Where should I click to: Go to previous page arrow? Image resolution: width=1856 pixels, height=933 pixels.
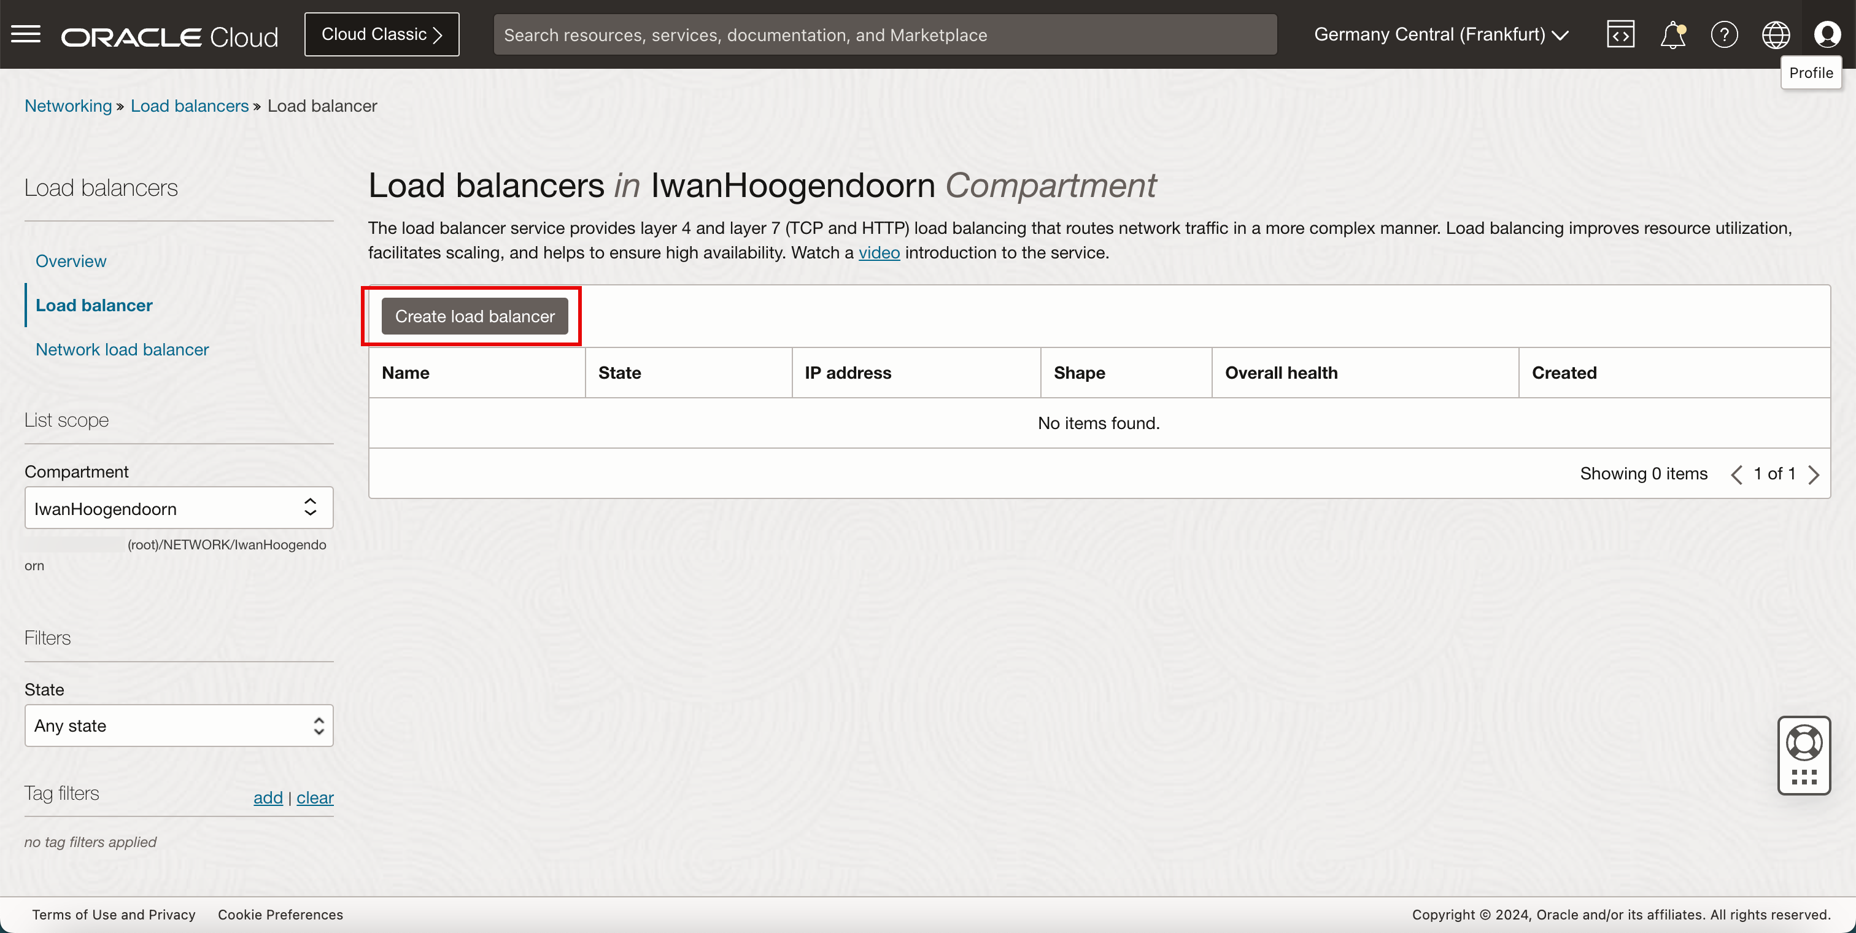point(1737,474)
